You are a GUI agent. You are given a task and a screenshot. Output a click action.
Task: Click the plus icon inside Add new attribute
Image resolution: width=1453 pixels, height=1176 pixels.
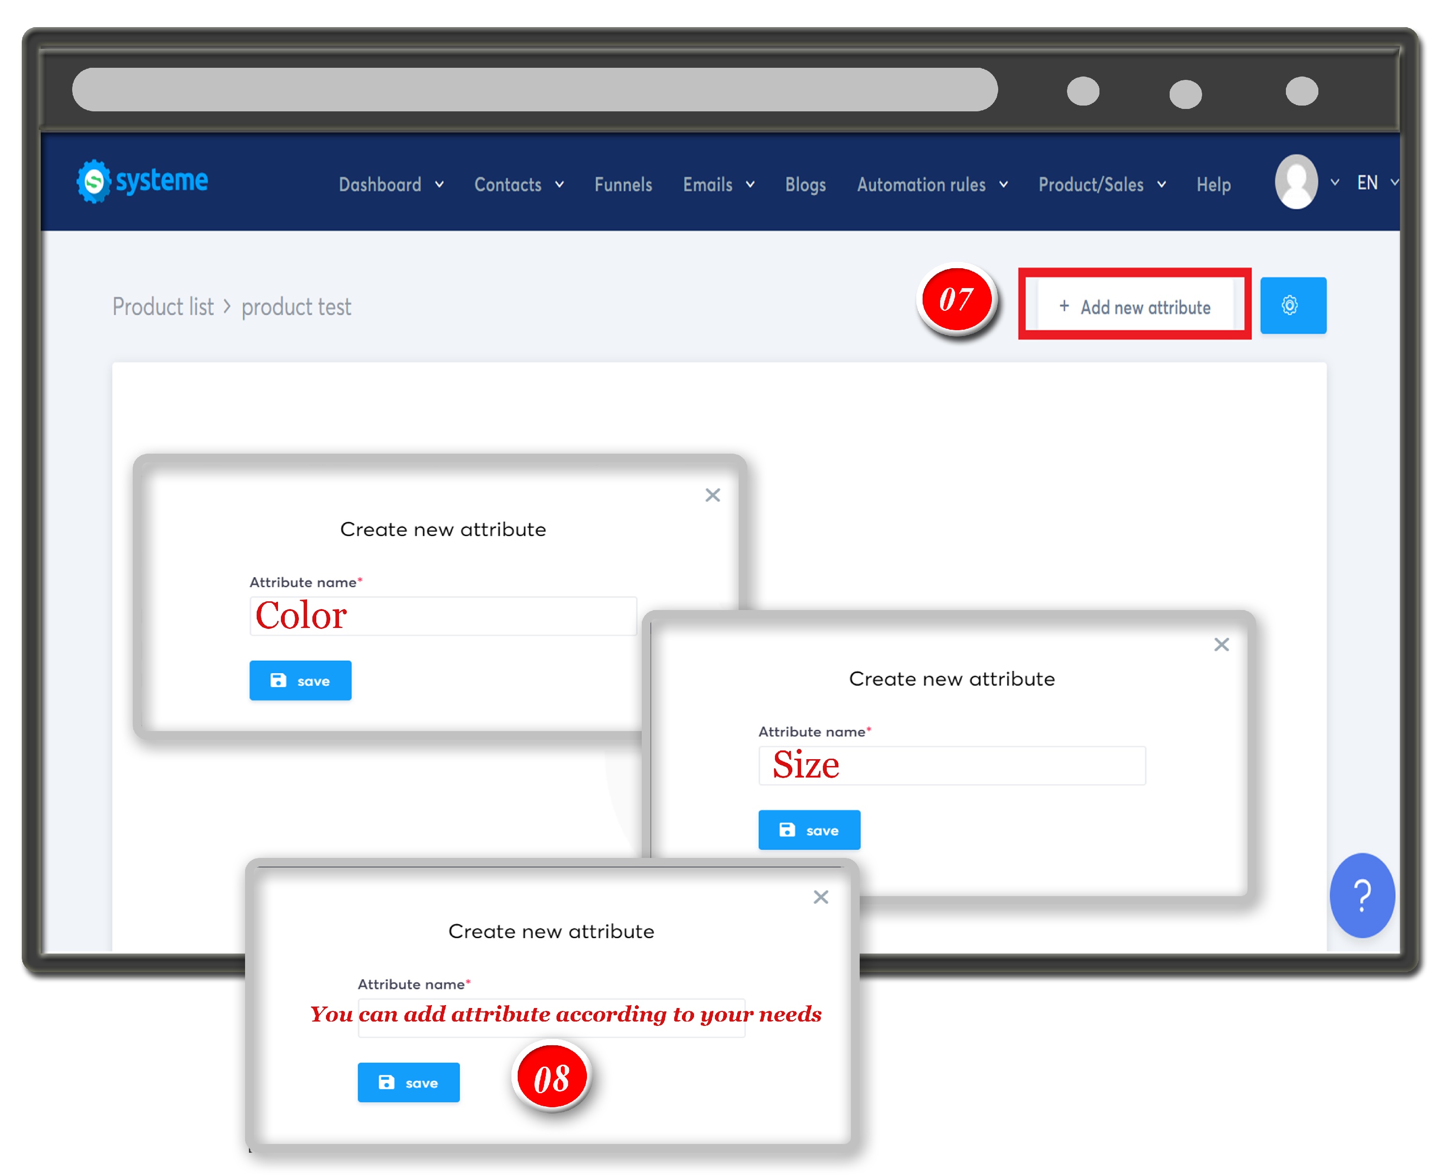pyautogui.click(x=1065, y=306)
